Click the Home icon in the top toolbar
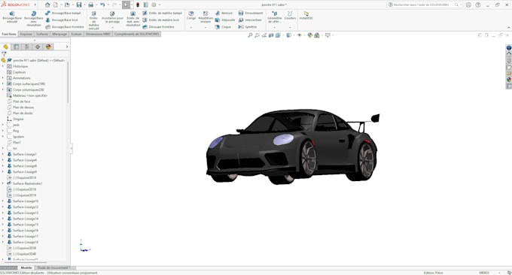Image resolution: width=512 pixels, height=275 pixels. point(47,5)
